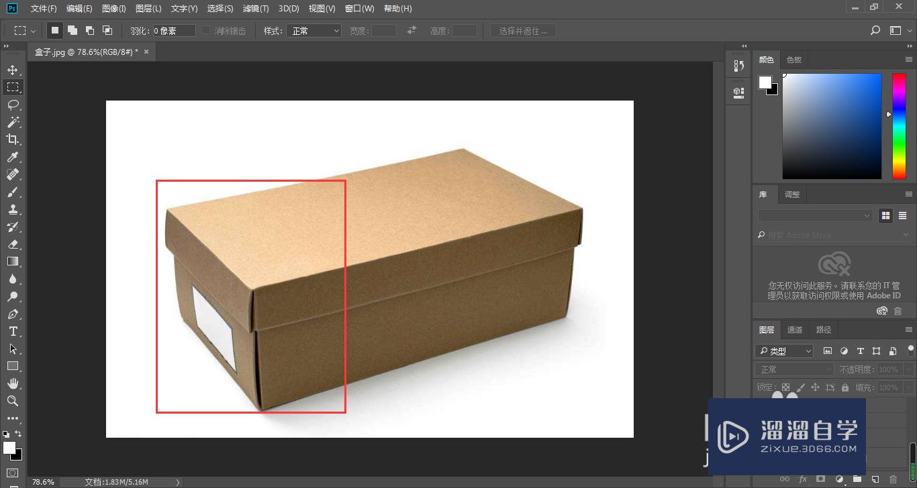The image size is (917, 488).
Task: Click the add layer style fx icon
Action: 803,479
